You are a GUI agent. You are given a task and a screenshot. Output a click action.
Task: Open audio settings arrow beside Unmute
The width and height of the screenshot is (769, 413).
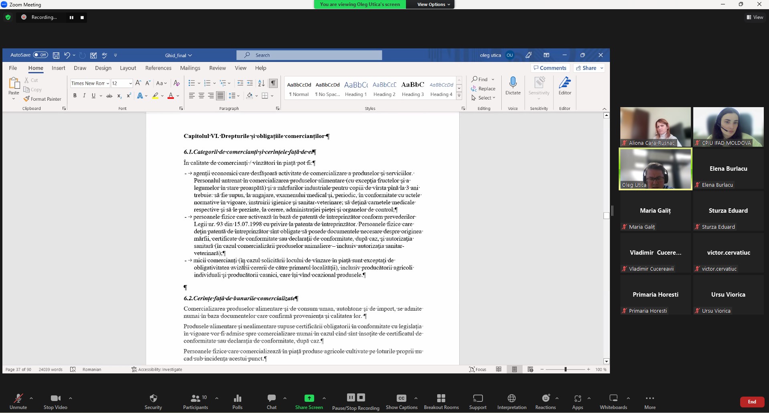[x=31, y=398]
